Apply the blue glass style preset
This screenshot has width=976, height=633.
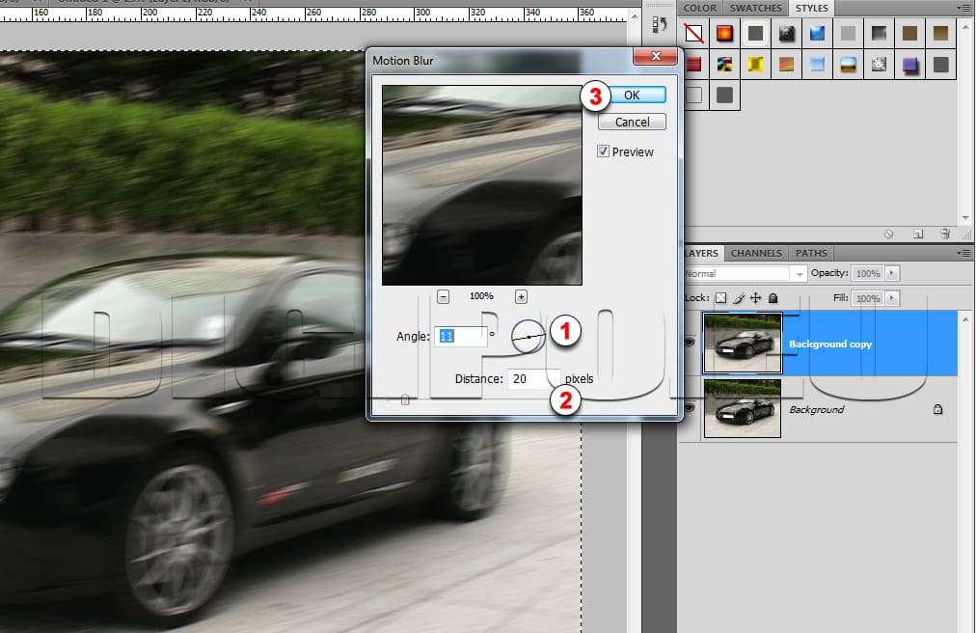[x=817, y=33]
